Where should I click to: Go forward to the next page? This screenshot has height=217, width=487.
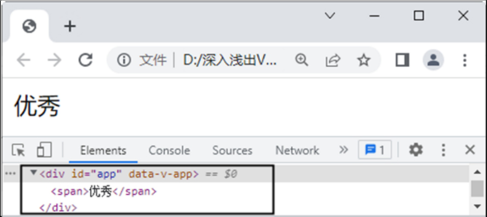tap(54, 60)
